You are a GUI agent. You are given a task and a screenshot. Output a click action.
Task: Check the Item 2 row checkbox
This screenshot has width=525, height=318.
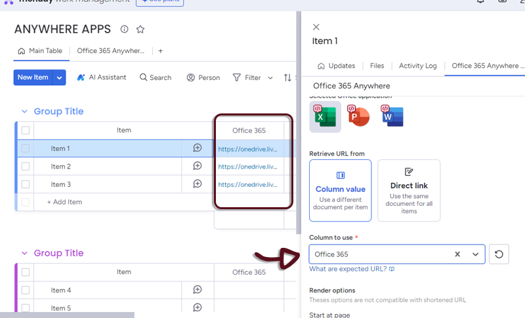click(26, 167)
